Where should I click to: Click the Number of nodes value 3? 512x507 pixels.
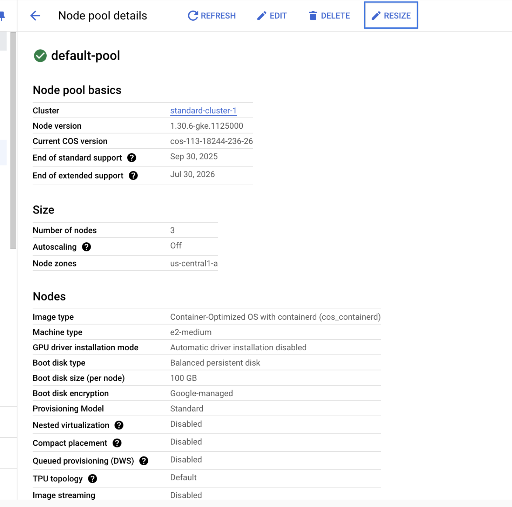click(172, 230)
